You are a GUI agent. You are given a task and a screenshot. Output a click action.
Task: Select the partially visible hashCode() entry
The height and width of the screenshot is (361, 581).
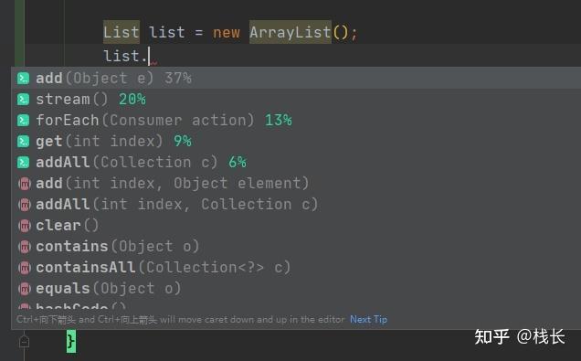coord(296,305)
